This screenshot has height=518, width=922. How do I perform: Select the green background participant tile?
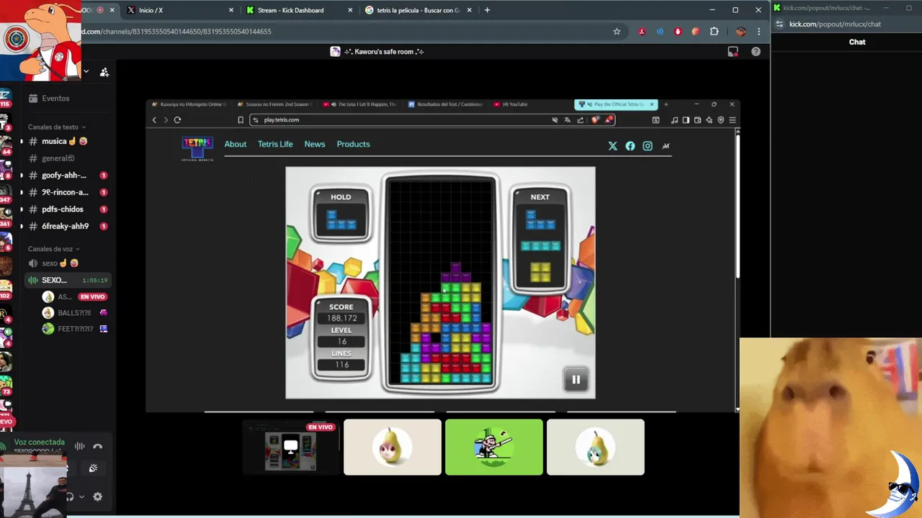tap(494, 447)
